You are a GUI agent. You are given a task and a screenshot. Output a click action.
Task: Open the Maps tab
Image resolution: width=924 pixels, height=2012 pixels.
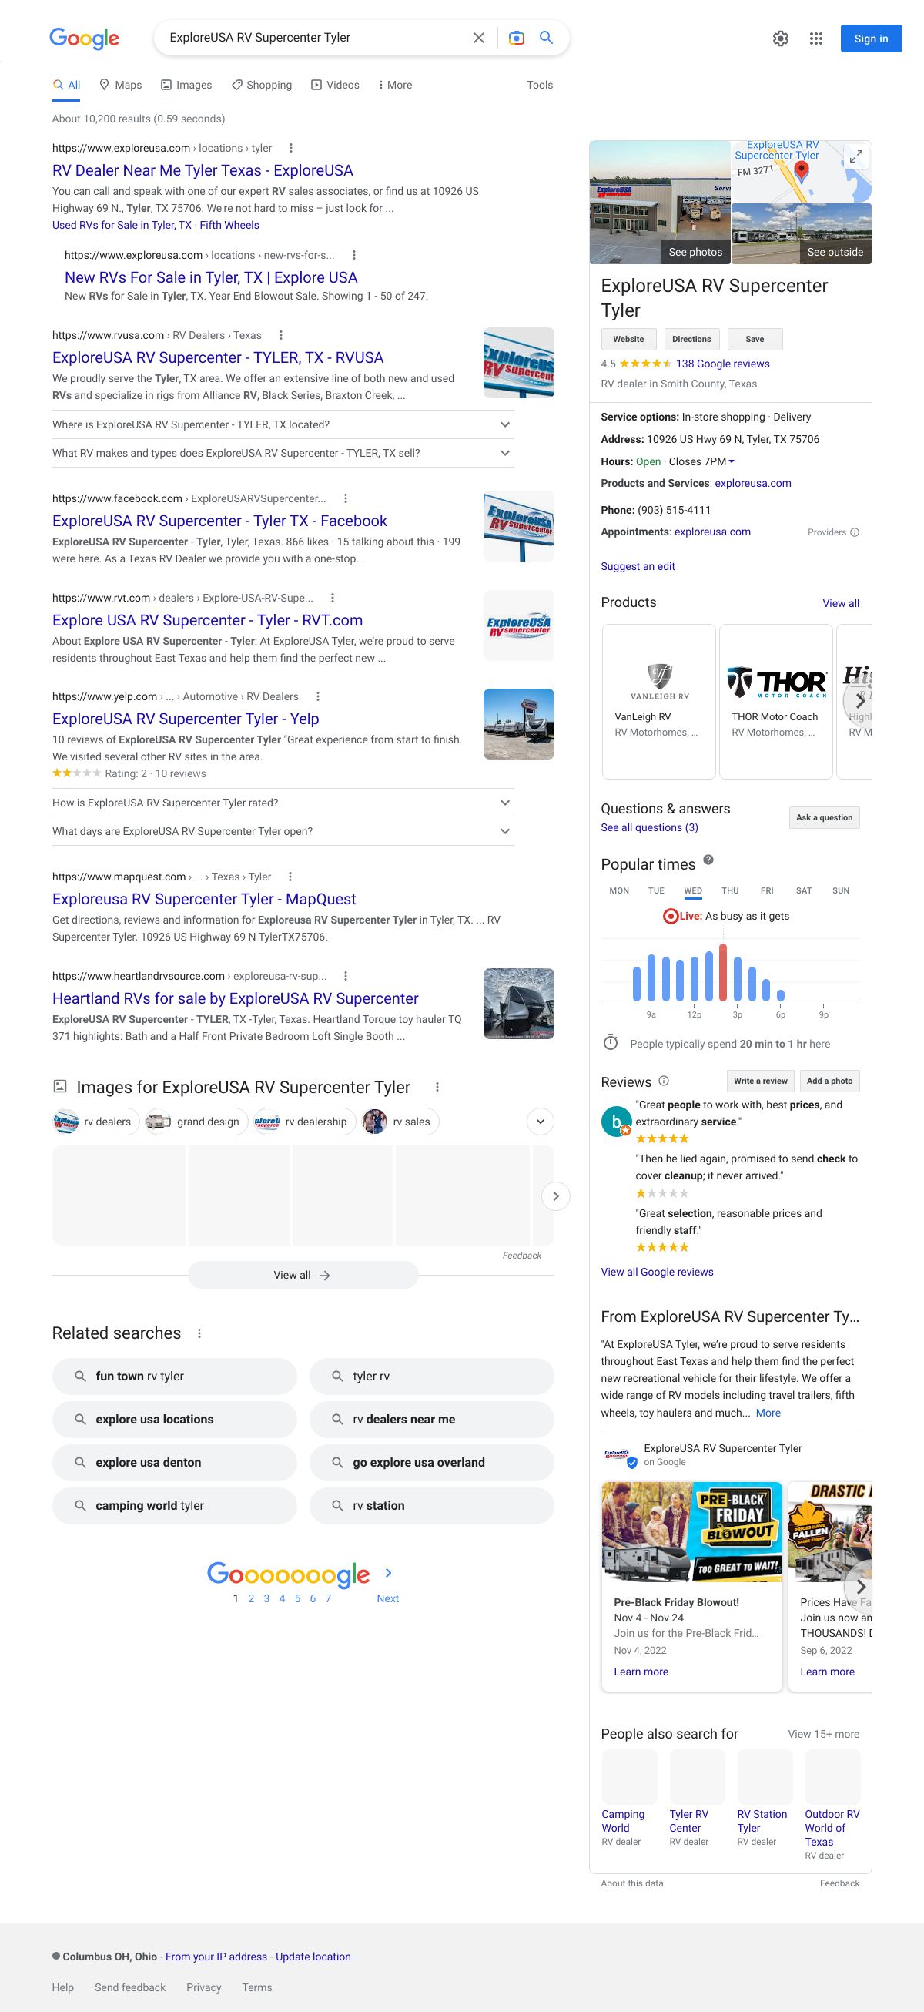coord(120,86)
